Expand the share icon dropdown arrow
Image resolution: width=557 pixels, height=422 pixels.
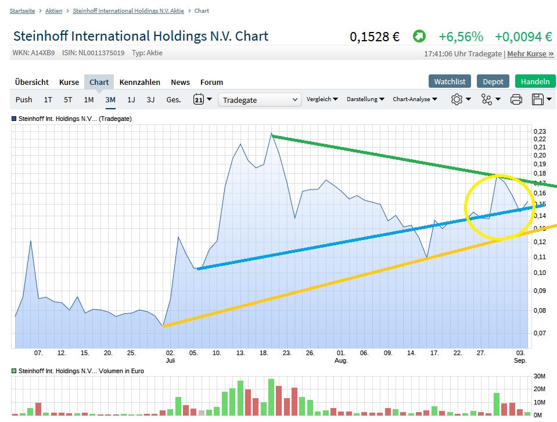point(498,99)
